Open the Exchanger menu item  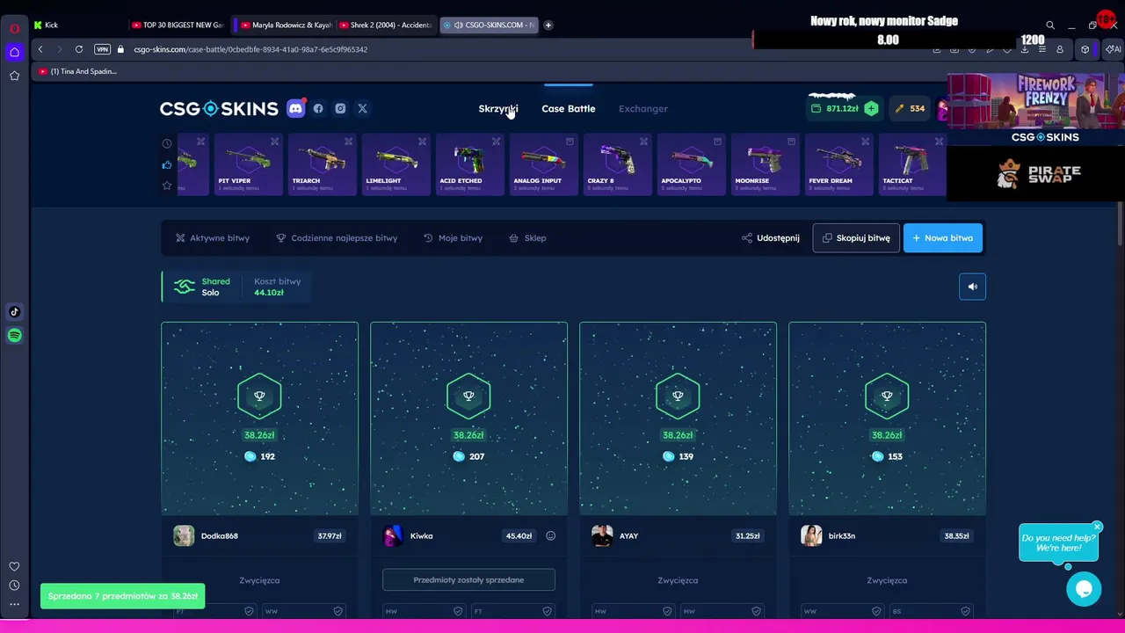point(643,109)
